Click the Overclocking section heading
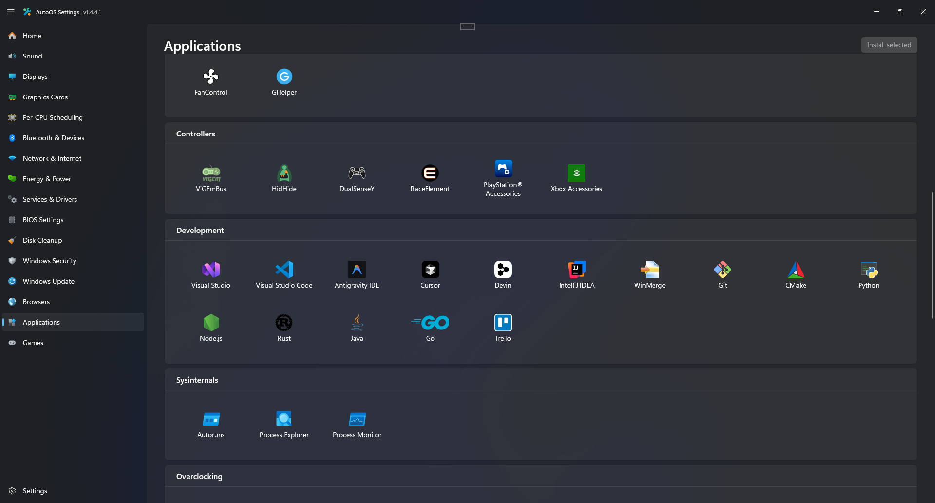This screenshot has height=503, width=935. (x=199, y=476)
